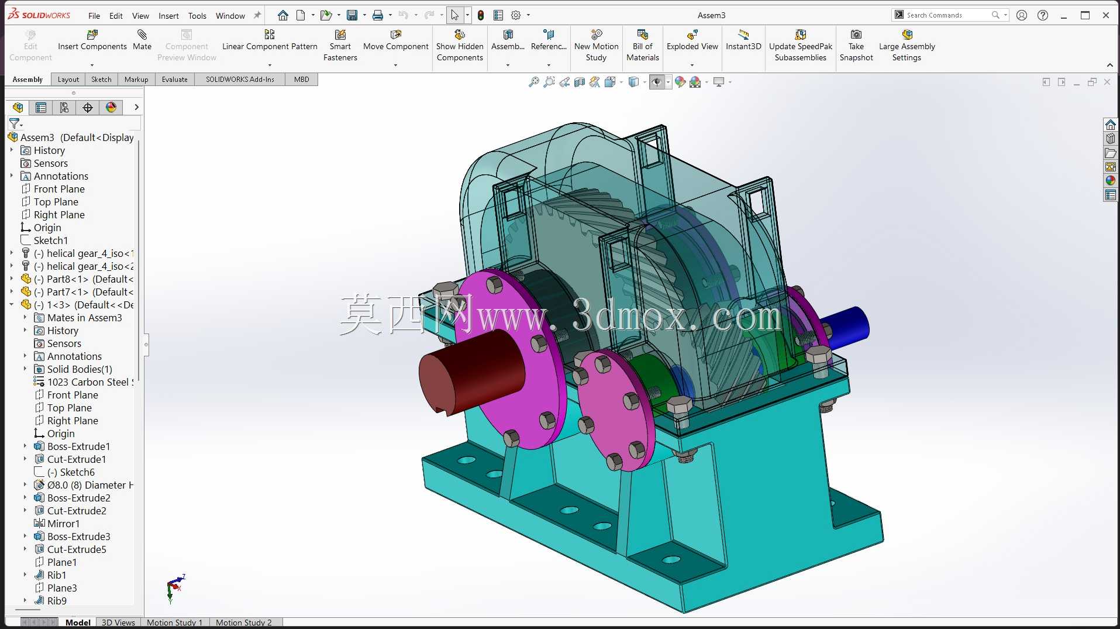Click the Home icon in title toolbar
This screenshot has width=1120, height=629.
tap(283, 15)
